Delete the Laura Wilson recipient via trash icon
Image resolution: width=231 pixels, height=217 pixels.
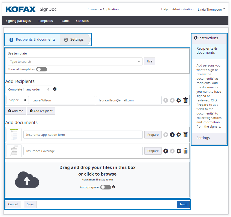pos(186,100)
